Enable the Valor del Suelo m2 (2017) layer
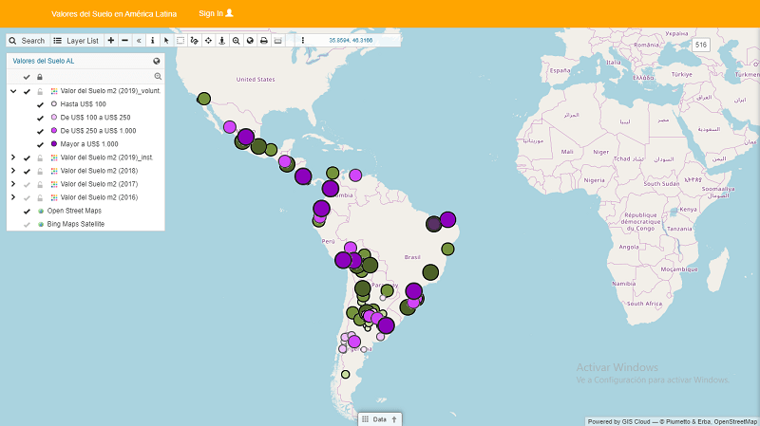760x426 pixels. (27, 184)
